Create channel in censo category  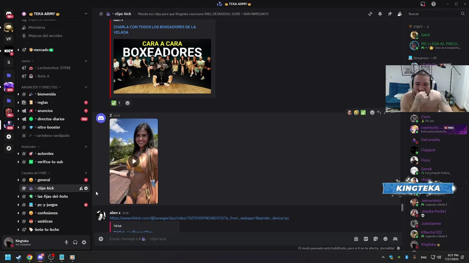tap(86, 61)
